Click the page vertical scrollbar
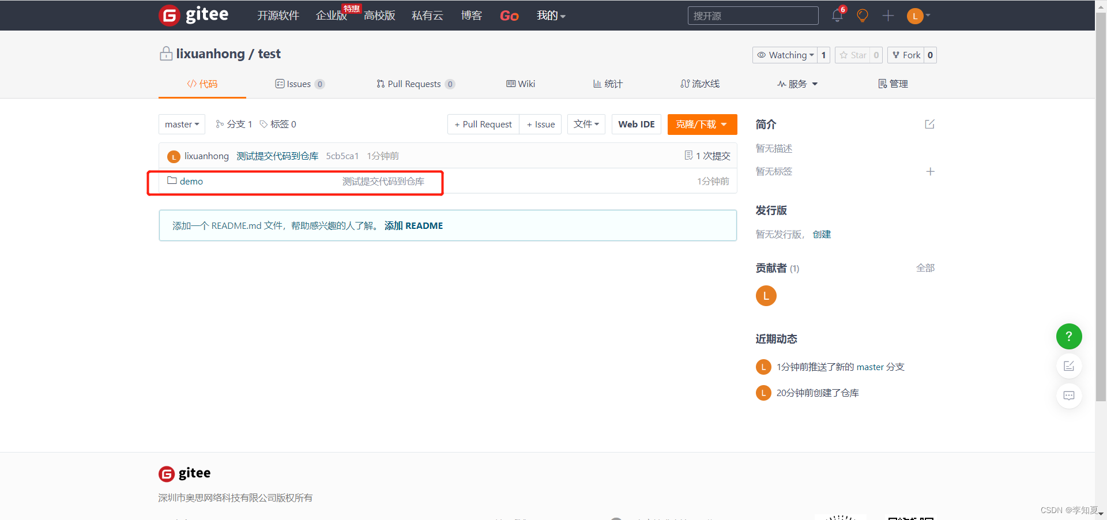 tap(1101, 208)
